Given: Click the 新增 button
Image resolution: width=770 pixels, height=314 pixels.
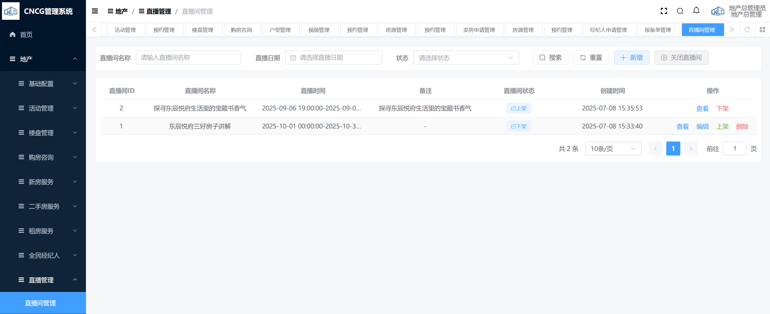Looking at the screenshot, I should click(x=631, y=58).
